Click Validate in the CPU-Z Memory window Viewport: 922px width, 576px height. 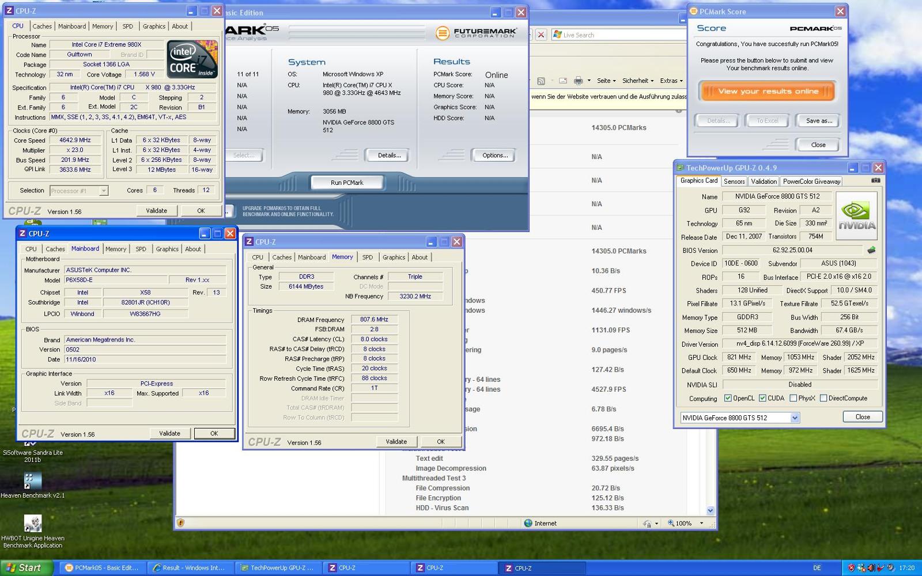click(396, 442)
